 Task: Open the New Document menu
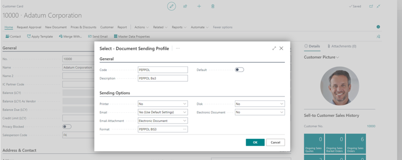(x=56, y=27)
